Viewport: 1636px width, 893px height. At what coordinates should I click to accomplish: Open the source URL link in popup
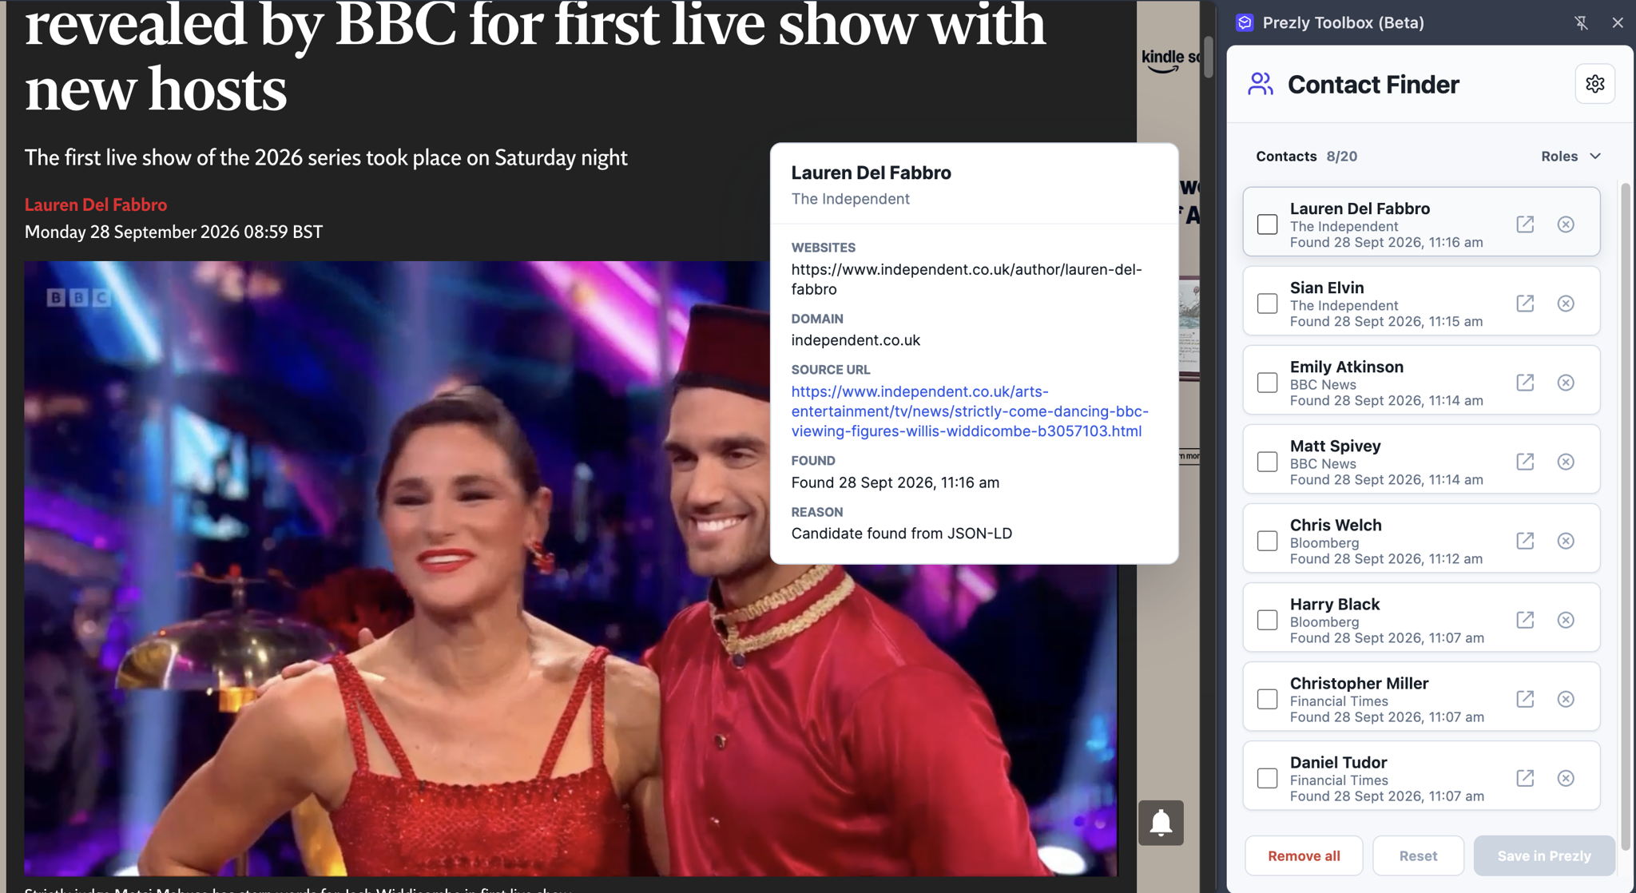[970, 411]
